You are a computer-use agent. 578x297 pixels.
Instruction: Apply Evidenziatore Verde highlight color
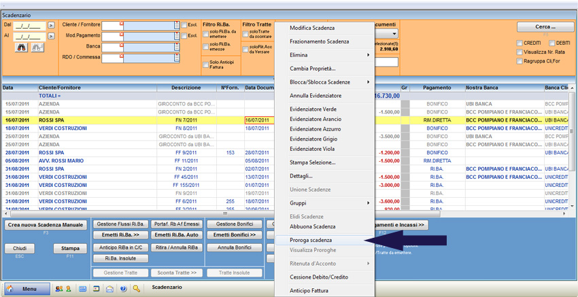[x=313, y=109]
